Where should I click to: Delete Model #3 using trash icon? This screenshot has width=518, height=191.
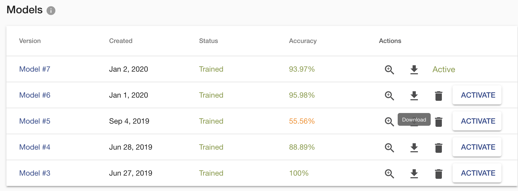point(439,174)
